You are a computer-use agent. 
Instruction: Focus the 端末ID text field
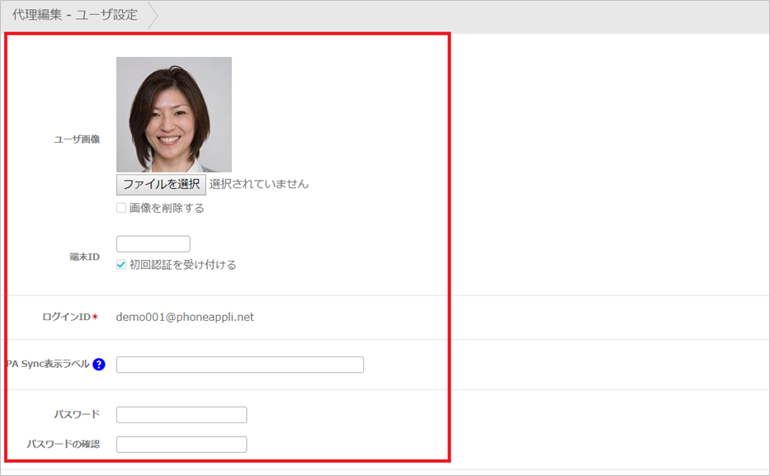[153, 244]
